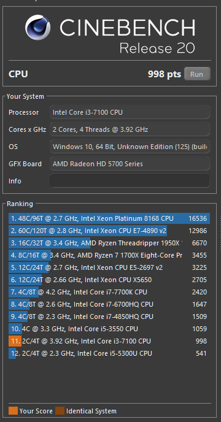Select the Xeon E7-4890 v2 ranking row

pos(109,231)
